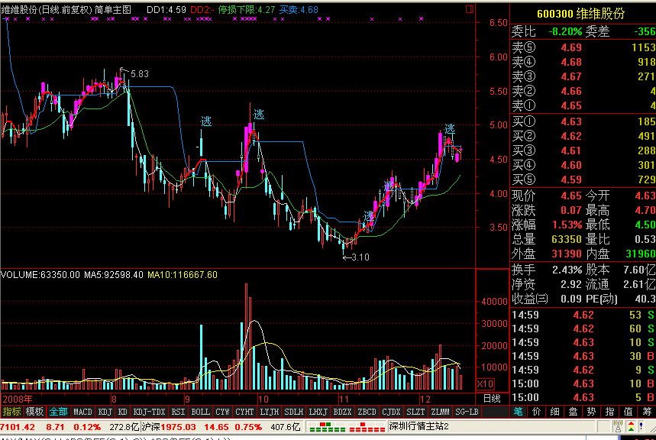Click the 沪深 index value 1975.03

[179, 427]
